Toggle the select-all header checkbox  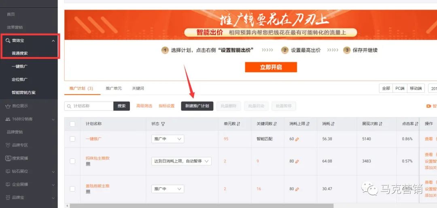click(72, 124)
